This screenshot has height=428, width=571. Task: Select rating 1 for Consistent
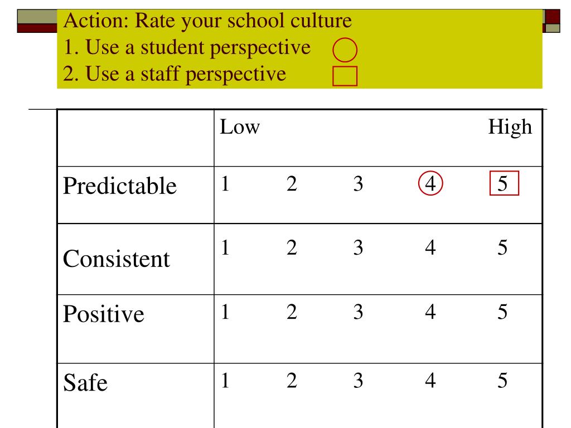225,247
